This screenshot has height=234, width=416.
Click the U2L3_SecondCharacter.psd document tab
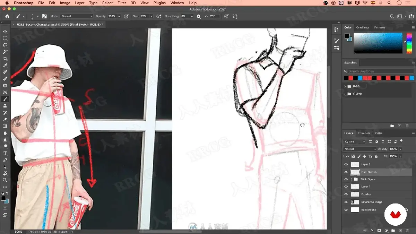(x=59, y=25)
